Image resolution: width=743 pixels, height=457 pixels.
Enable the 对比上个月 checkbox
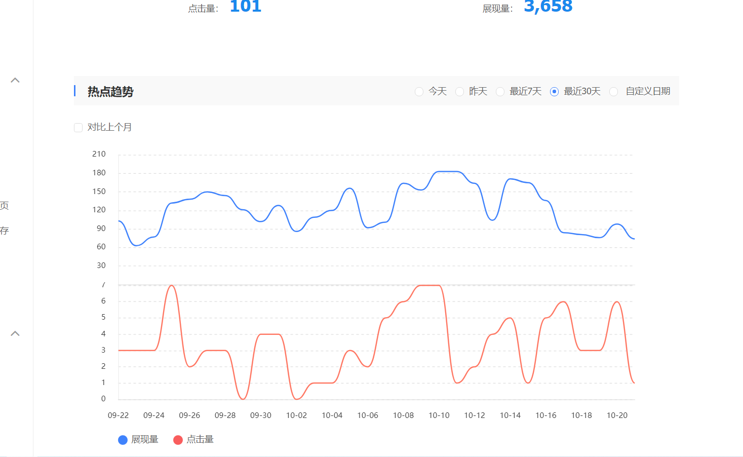click(x=78, y=128)
